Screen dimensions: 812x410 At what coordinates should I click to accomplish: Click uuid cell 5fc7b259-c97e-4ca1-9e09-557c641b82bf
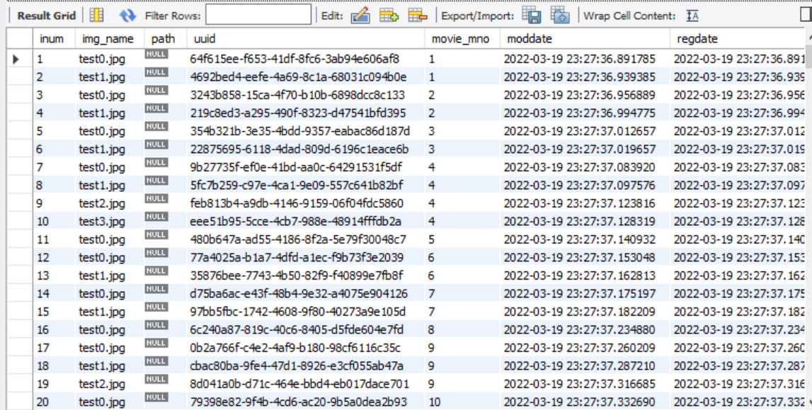(306, 186)
